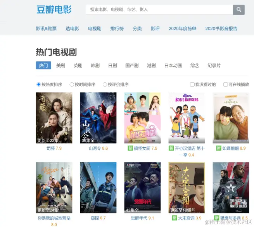Screen dimensions: 254x227
Task: Open the 山河令 title link
Action: coord(95,148)
